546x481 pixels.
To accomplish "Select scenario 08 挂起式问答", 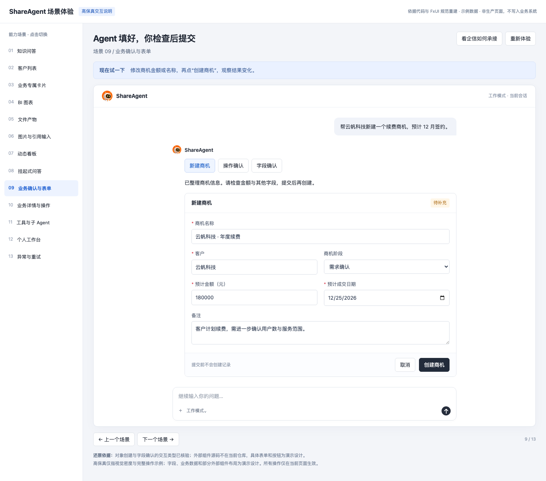I will pos(41,171).
